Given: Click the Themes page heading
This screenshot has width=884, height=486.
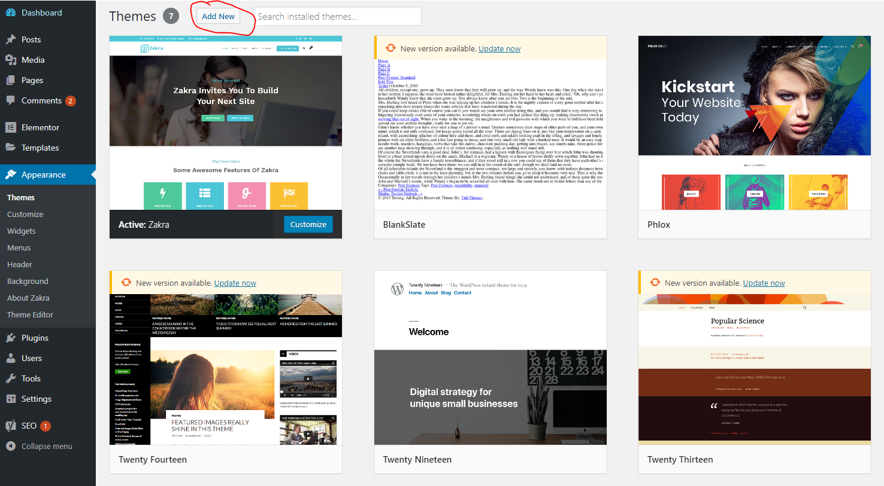Looking at the screenshot, I should coord(132,16).
